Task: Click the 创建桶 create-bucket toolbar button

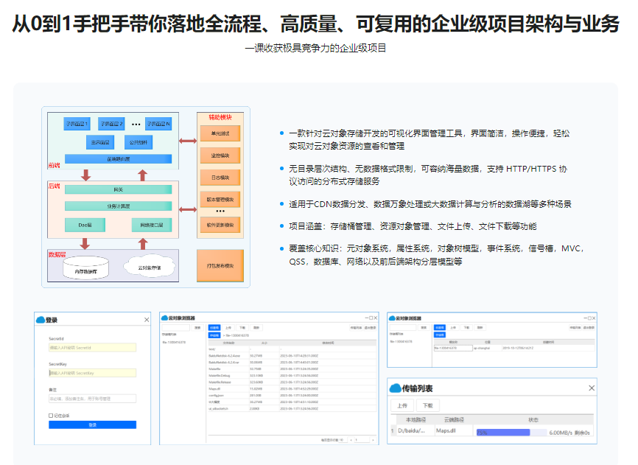Action: pos(215,329)
